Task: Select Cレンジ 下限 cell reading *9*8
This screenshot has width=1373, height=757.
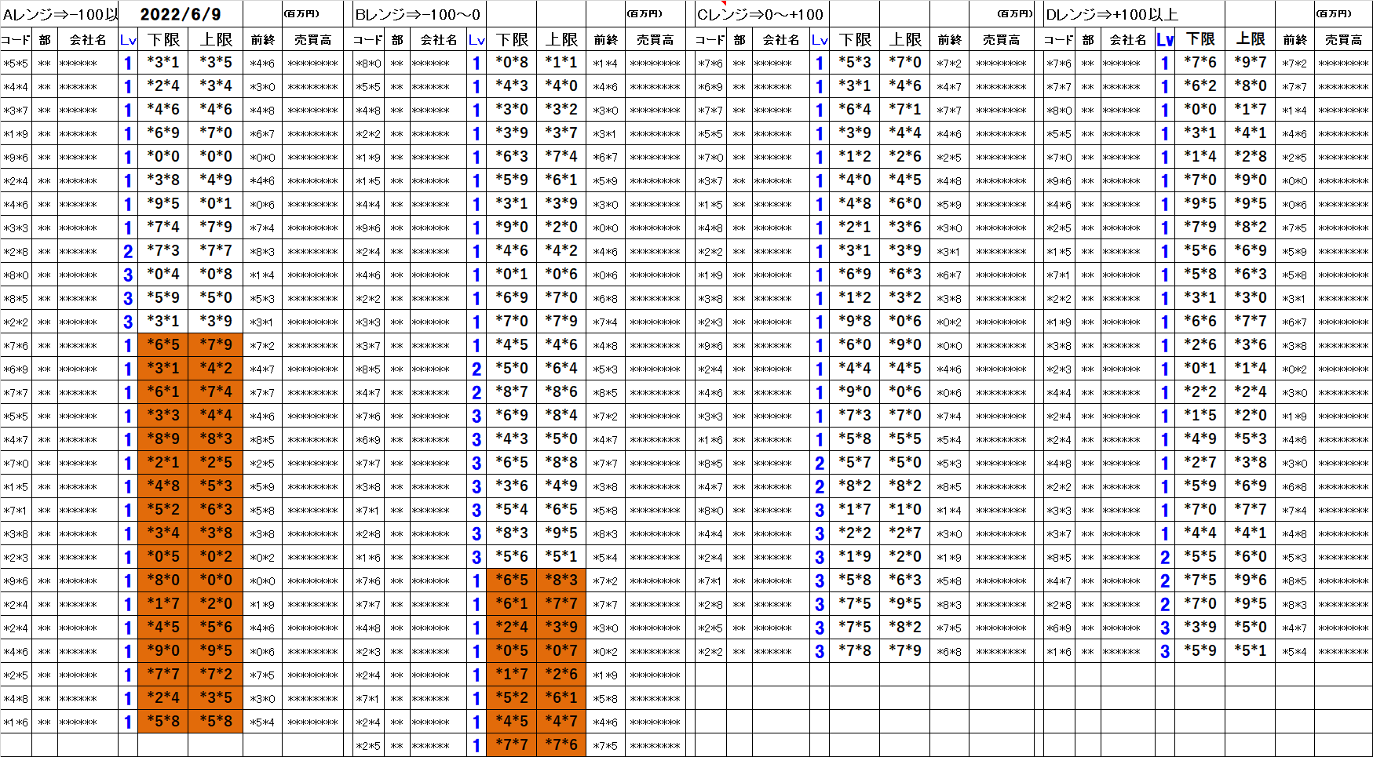Action: point(855,321)
